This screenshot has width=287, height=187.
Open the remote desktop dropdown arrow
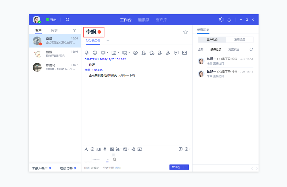tap(107, 53)
